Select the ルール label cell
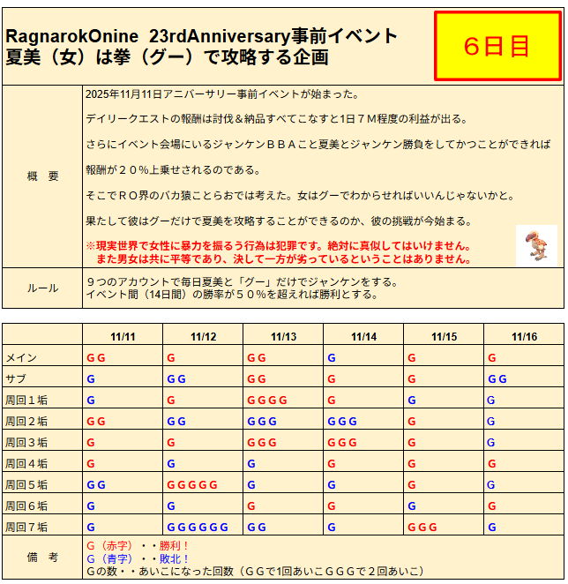Viewport: 568px width, 584px height. 42,288
